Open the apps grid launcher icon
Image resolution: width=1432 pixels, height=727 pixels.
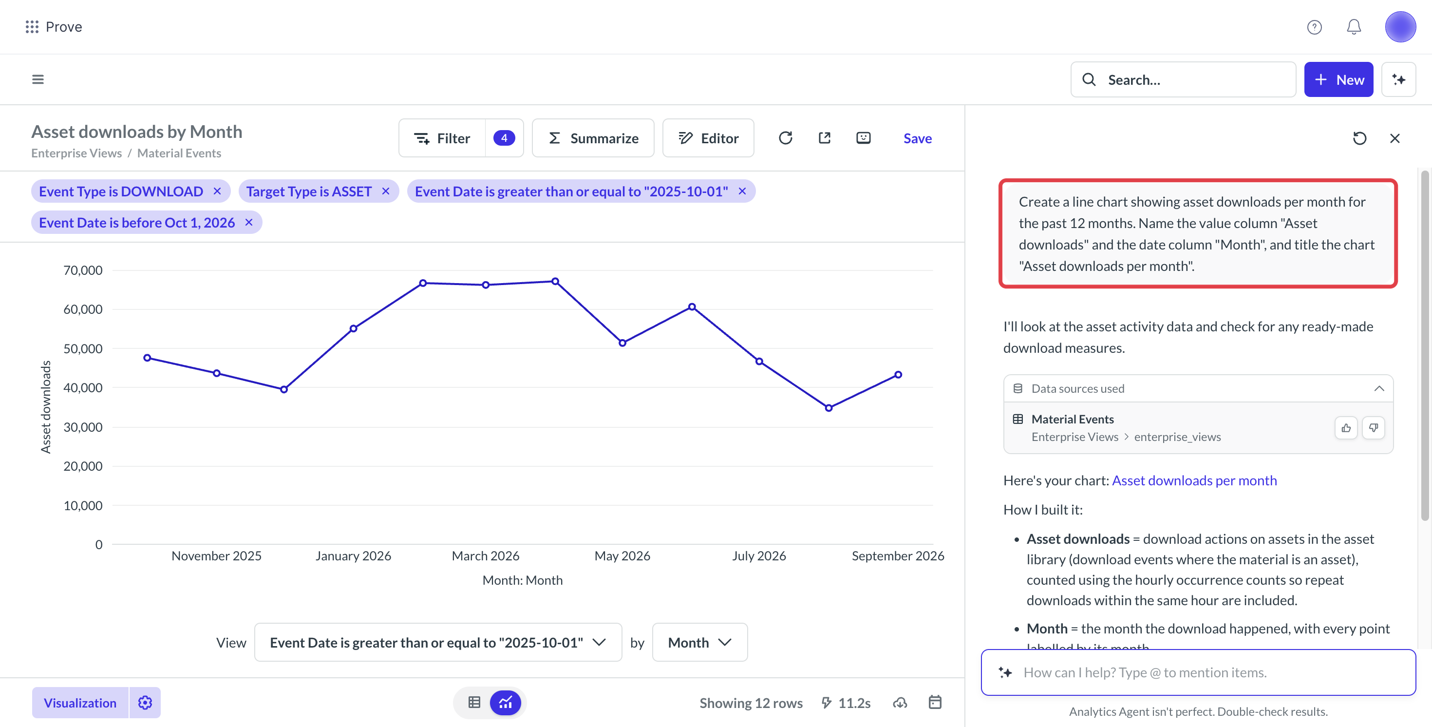pyautogui.click(x=32, y=27)
